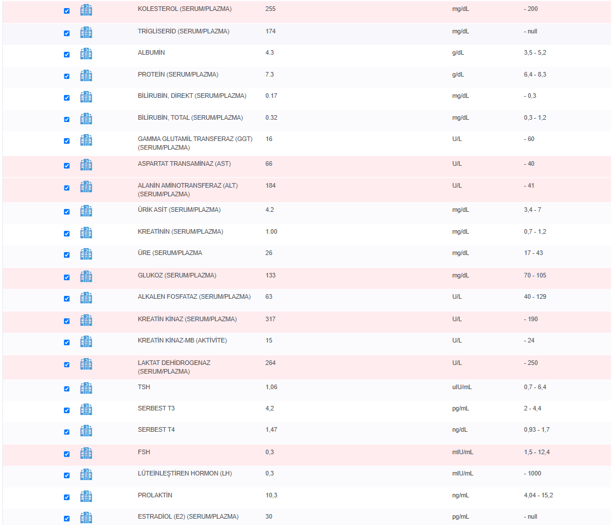Screen dimensions: 611x525
Task: Click the PROLAKTİN reference range 4,04 - 15,2
Action: pos(538,495)
